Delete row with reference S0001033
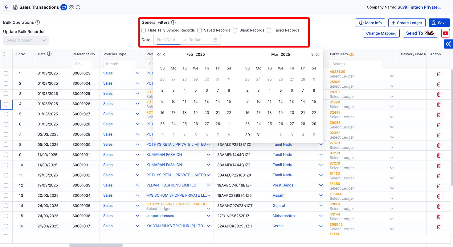The width and height of the screenshot is (453, 247). point(439,186)
